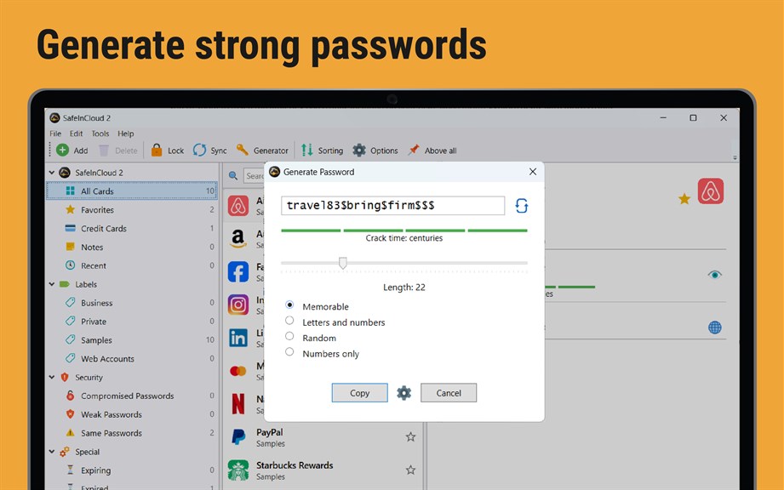This screenshot has height=490, width=784.
Task: Click the large Airbnb logo in details
Action: coord(711,191)
